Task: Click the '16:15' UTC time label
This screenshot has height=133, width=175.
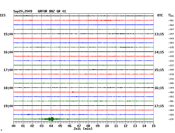Action: click(159, 88)
